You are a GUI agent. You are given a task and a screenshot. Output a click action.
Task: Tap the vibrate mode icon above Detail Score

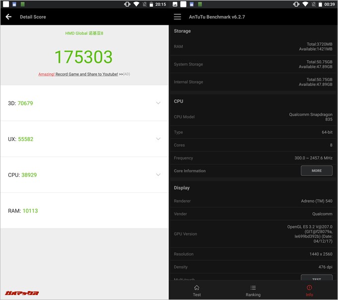tap(127, 4)
